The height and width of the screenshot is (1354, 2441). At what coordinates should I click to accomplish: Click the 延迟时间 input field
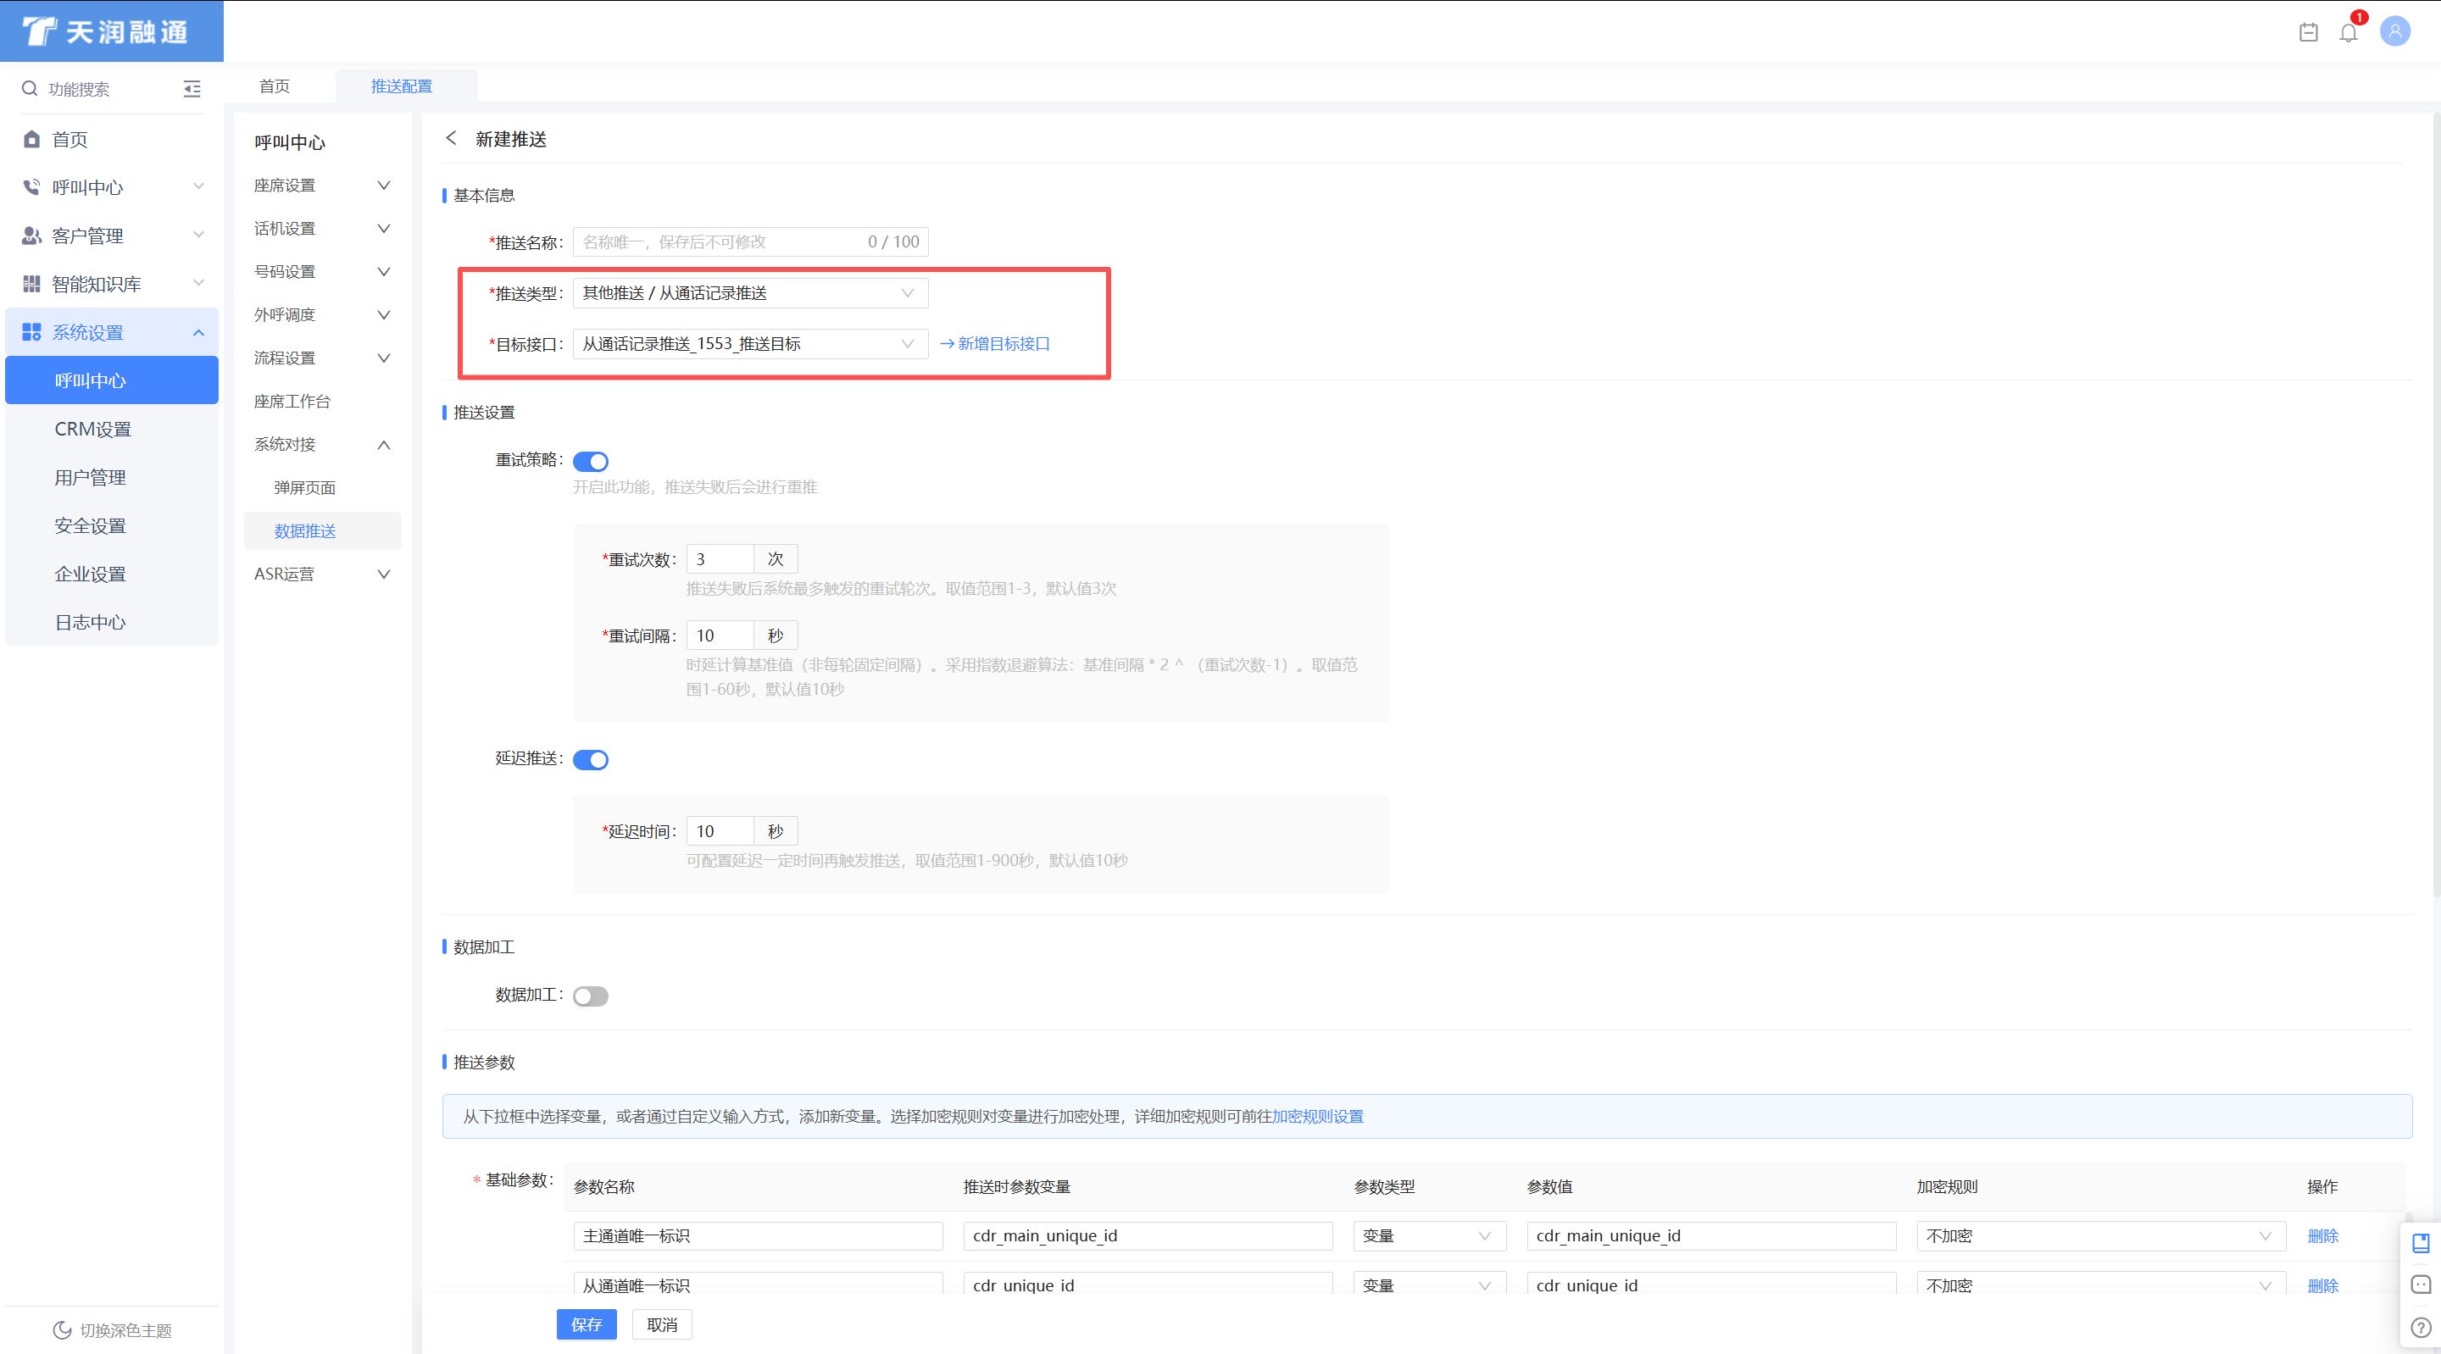click(720, 831)
